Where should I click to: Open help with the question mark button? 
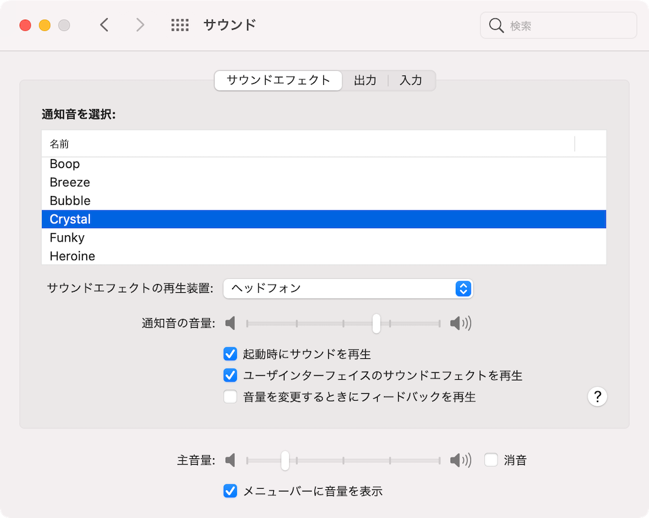tap(597, 397)
